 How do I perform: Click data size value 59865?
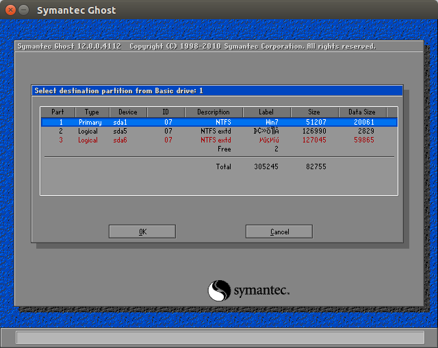pyautogui.click(x=364, y=140)
